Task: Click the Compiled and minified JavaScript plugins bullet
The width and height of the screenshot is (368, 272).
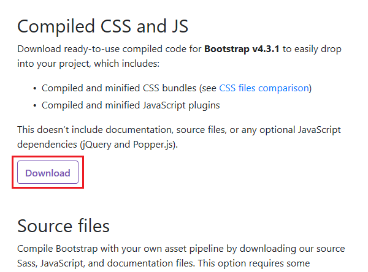Action: coord(131,105)
